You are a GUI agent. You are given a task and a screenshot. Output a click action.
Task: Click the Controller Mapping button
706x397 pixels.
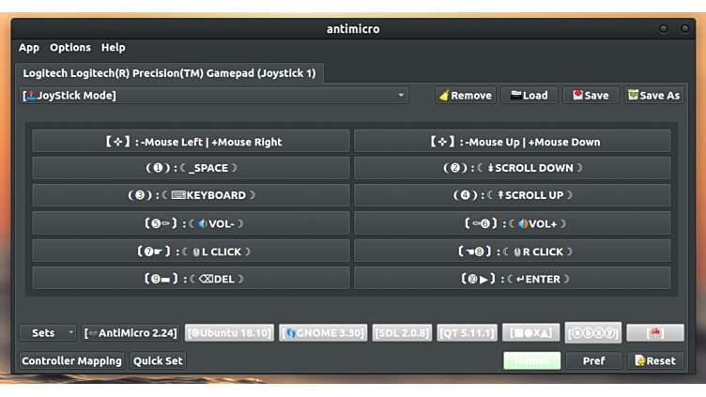[72, 360]
